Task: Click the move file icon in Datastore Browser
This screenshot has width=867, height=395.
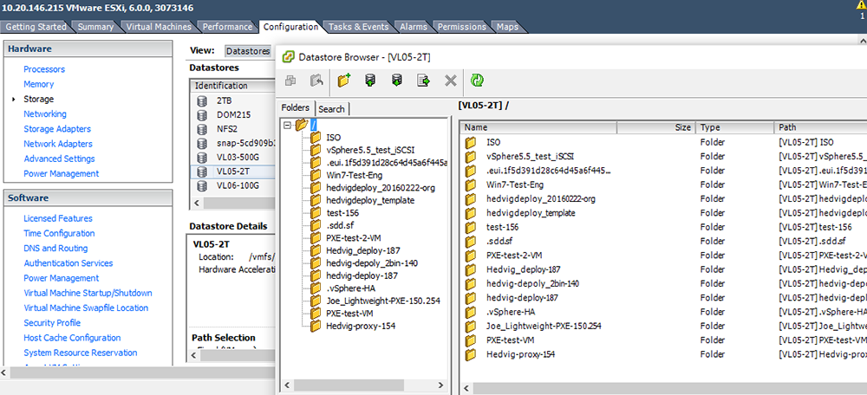Action: point(316,81)
